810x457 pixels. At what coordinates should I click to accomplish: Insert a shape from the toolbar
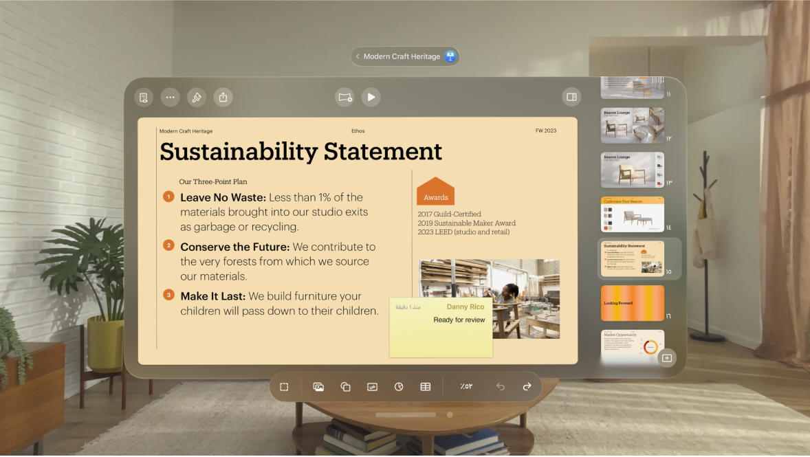pyautogui.click(x=345, y=387)
